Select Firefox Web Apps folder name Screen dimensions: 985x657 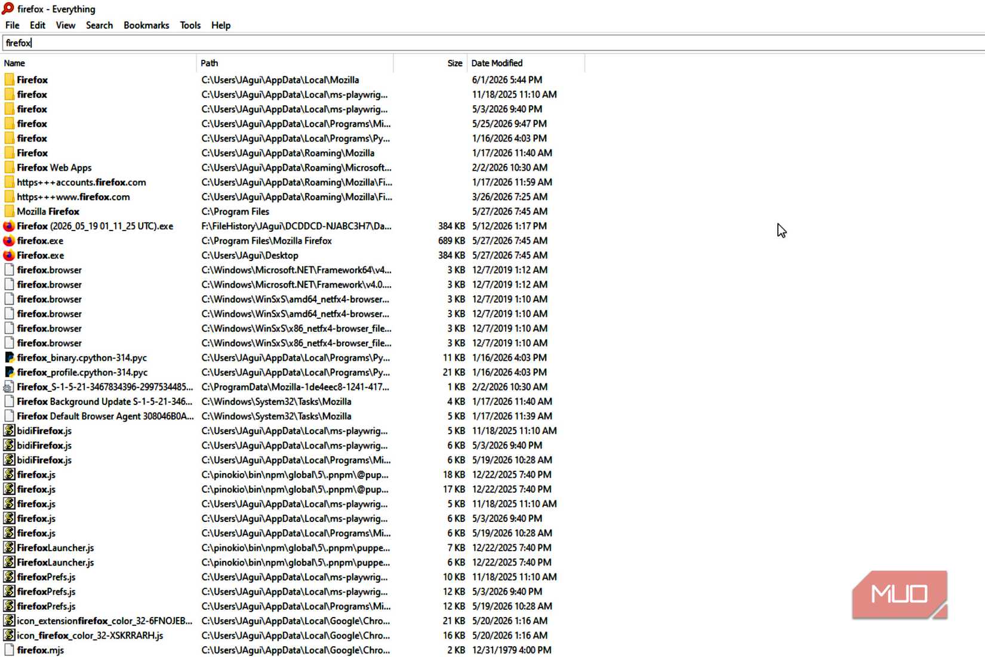coord(54,167)
